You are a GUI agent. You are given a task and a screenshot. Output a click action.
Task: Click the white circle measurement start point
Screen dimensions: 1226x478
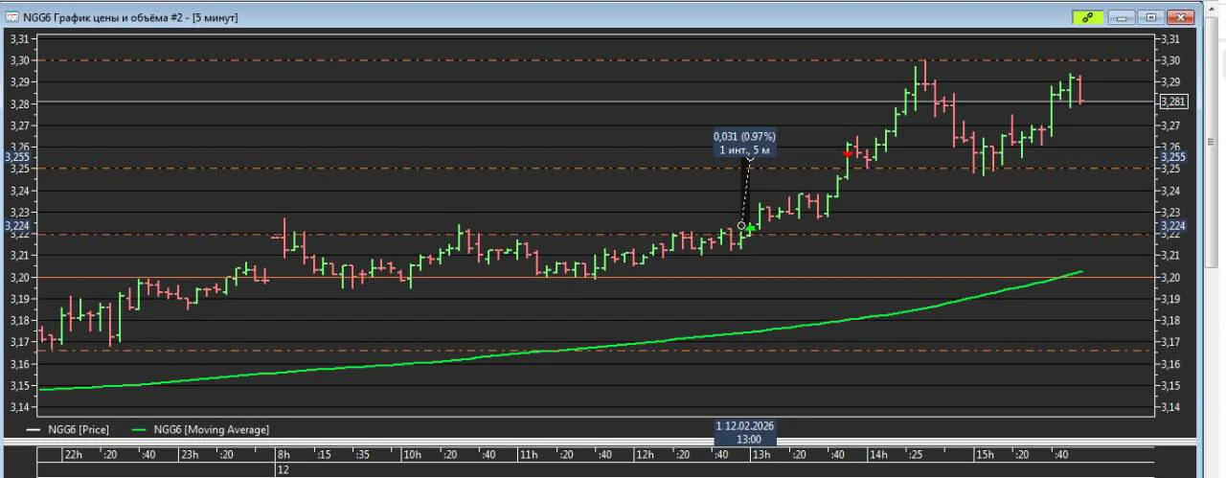click(741, 225)
